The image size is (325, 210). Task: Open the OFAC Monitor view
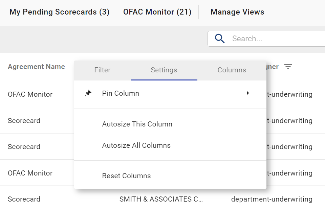pyautogui.click(x=157, y=12)
